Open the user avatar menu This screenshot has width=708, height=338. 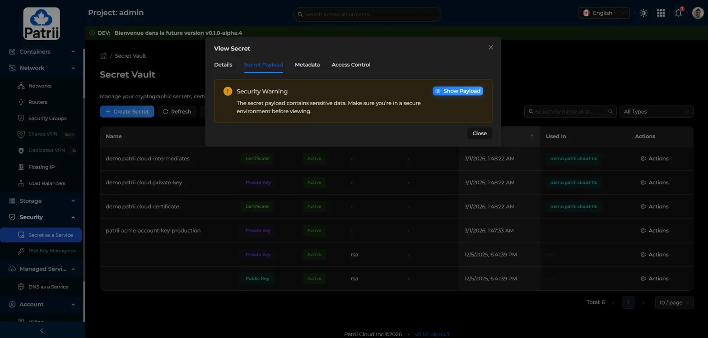(698, 13)
